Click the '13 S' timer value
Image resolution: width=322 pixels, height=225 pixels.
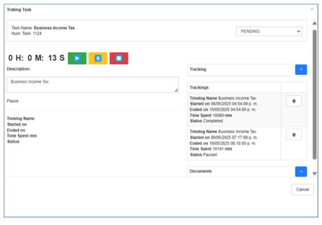56,58
